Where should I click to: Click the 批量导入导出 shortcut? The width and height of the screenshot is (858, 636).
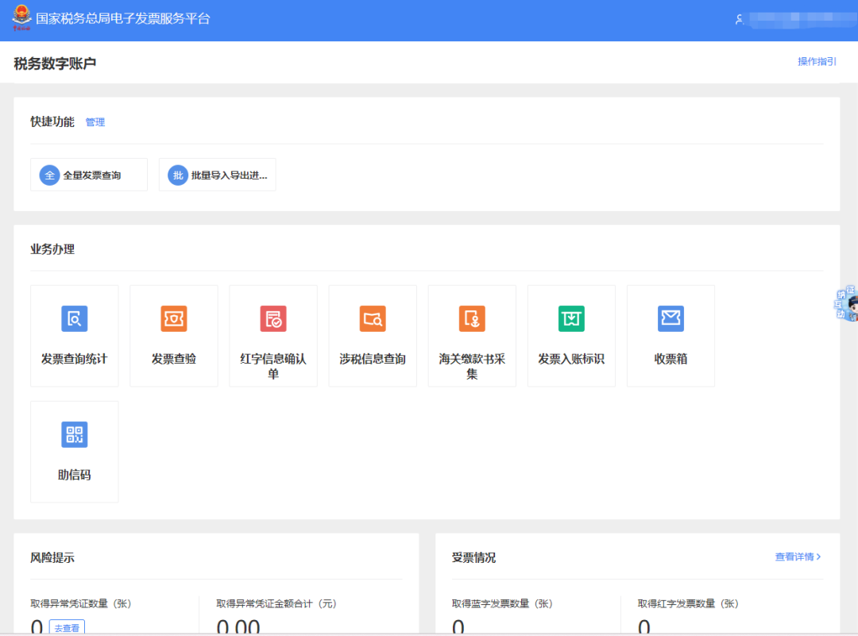tap(217, 175)
